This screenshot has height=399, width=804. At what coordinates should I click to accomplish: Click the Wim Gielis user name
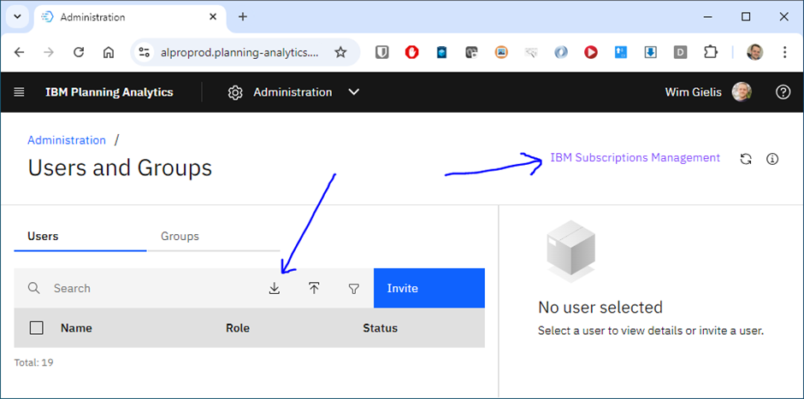[694, 92]
